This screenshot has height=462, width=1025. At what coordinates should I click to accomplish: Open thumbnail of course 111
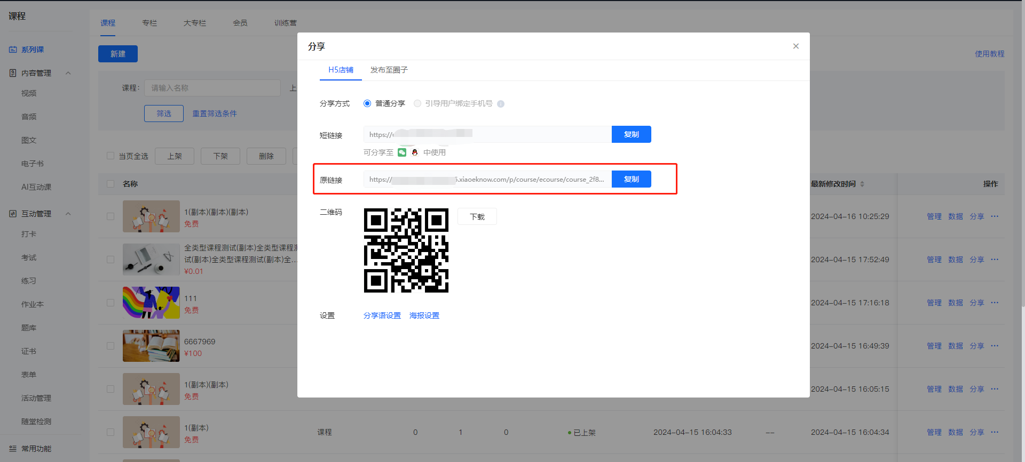[x=151, y=303]
